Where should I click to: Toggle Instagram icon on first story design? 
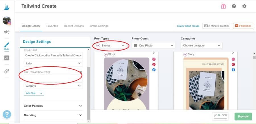(154, 59)
